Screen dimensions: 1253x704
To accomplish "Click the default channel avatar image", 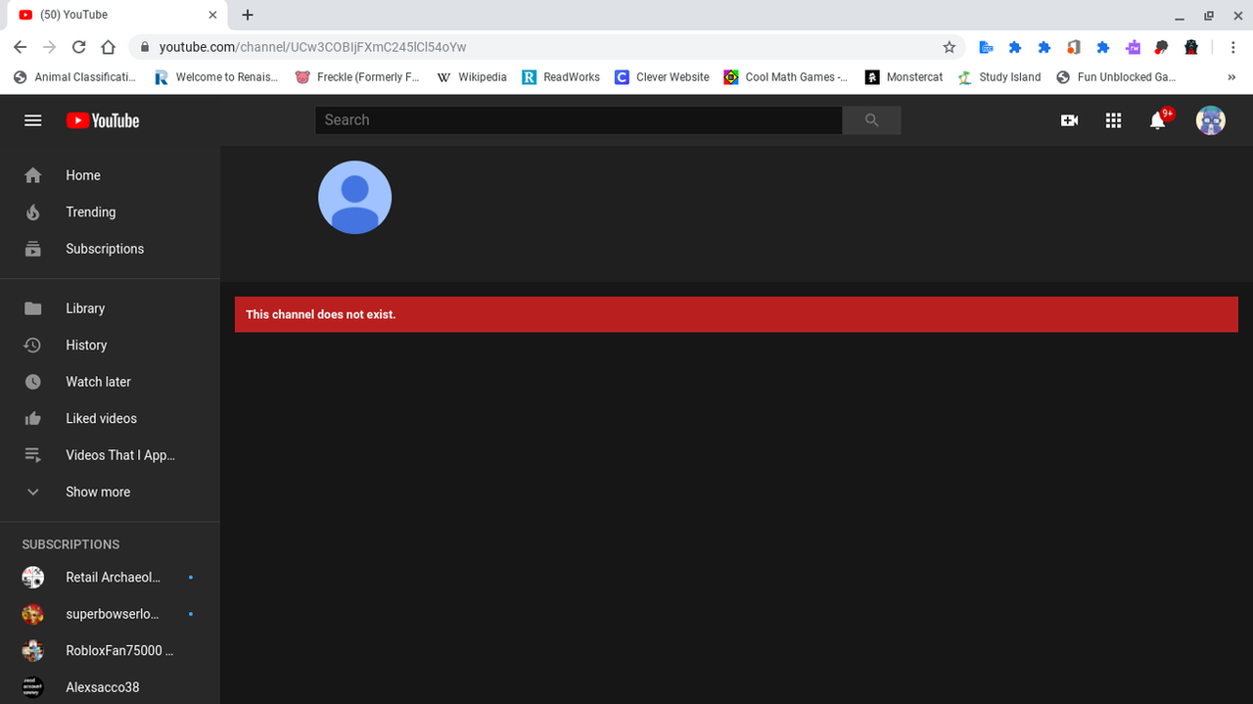I will click(x=355, y=198).
